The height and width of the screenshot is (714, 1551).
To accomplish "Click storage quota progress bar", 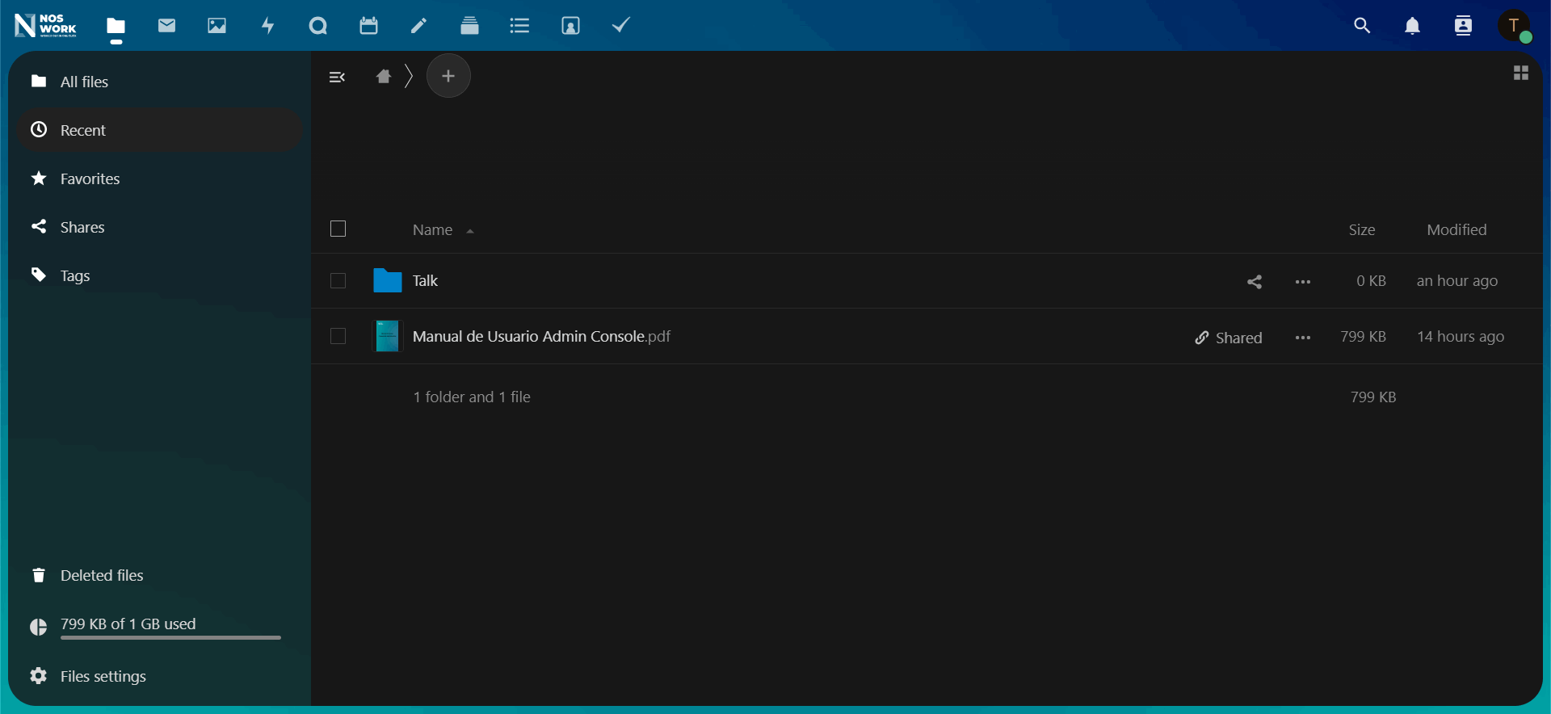I will coord(170,637).
